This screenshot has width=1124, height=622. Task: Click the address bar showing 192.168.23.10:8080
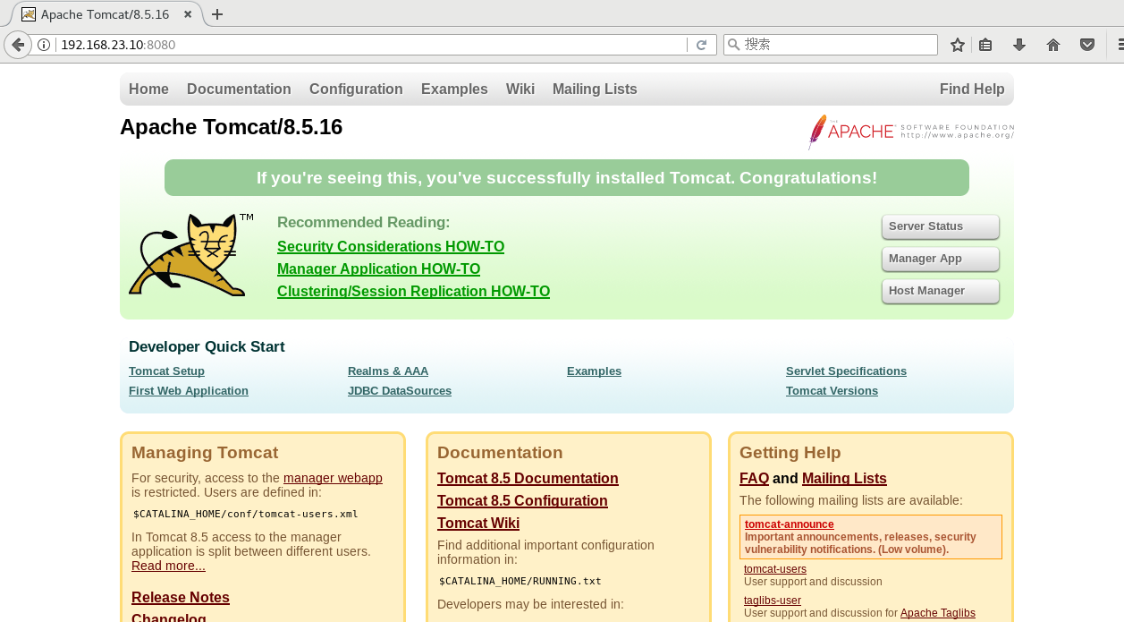[371, 45]
